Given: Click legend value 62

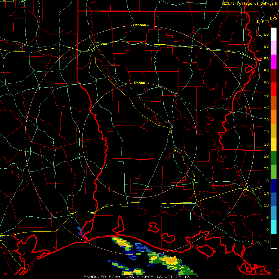Looking at the screenshot, I should click(x=266, y=46).
